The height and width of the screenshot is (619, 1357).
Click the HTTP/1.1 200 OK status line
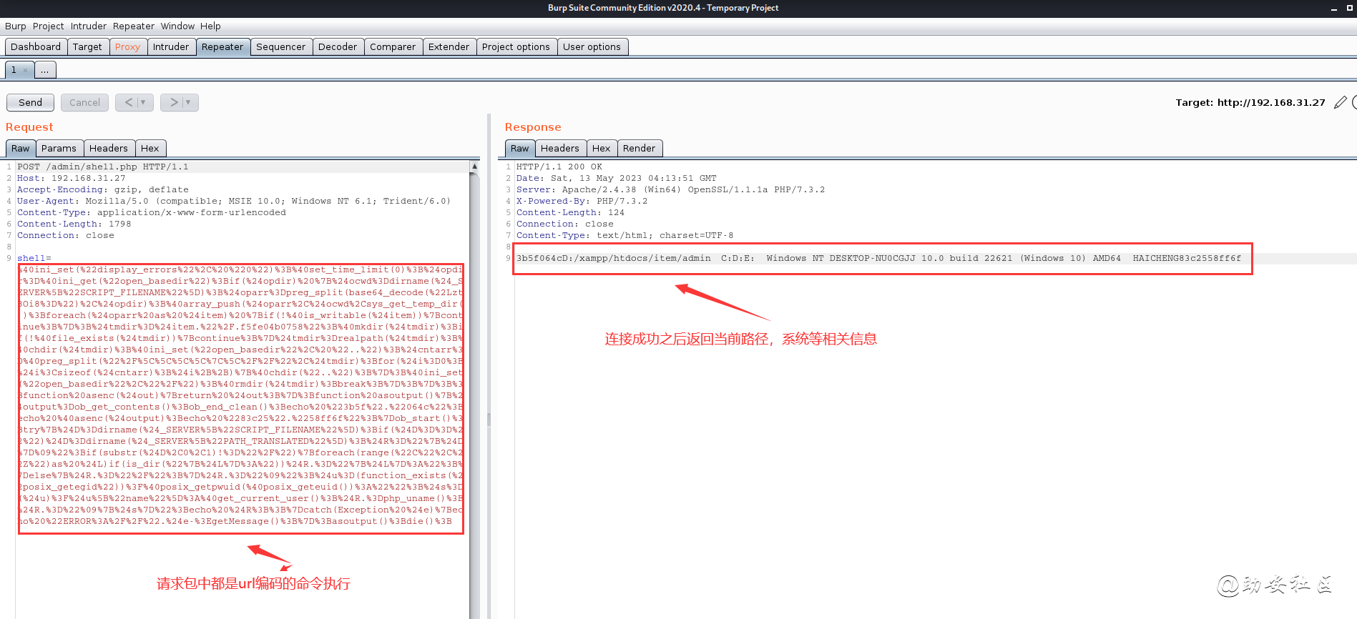(x=559, y=167)
